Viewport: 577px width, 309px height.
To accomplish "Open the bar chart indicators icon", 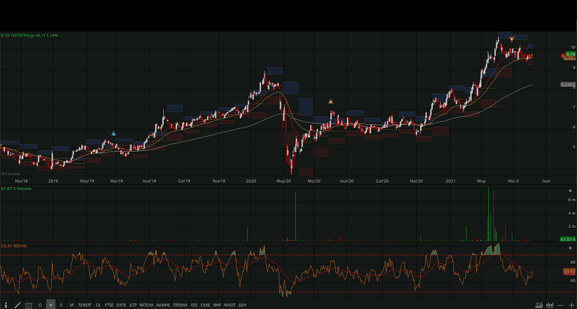I will pyautogui.click(x=550, y=305).
